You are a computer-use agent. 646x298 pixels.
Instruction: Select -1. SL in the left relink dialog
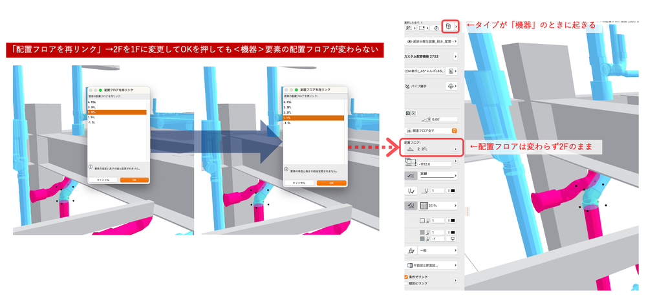click(118, 123)
